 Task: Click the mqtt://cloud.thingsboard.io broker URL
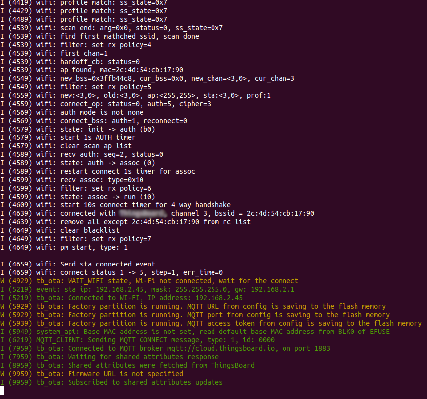(219, 348)
